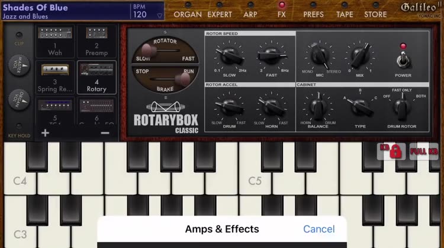Add an effect with plus button
The width and height of the screenshot is (444, 248).
pos(45,133)
